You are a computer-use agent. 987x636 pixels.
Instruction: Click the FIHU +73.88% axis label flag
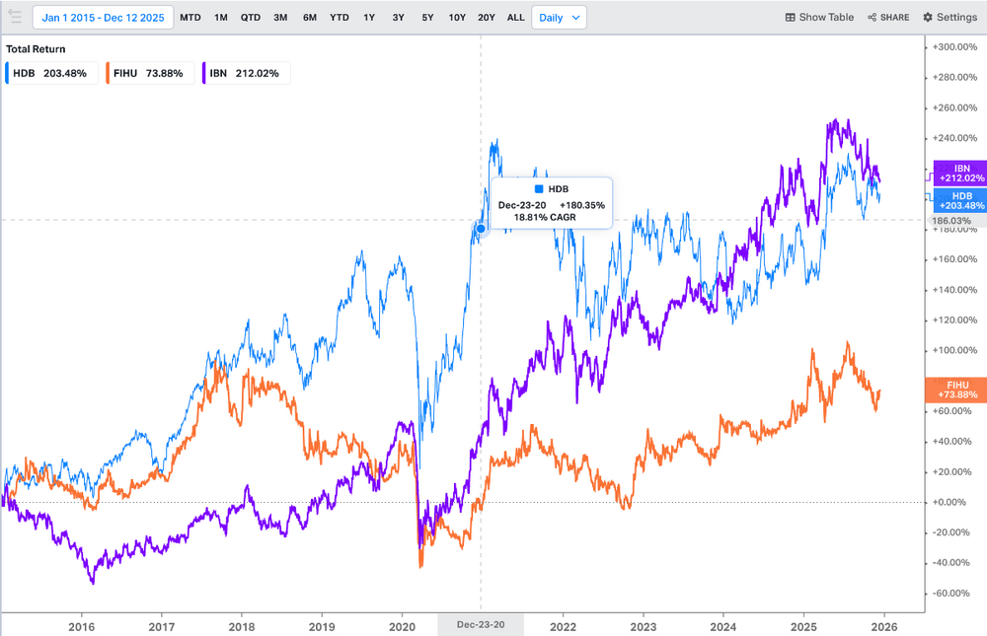[x=956, y=389]
